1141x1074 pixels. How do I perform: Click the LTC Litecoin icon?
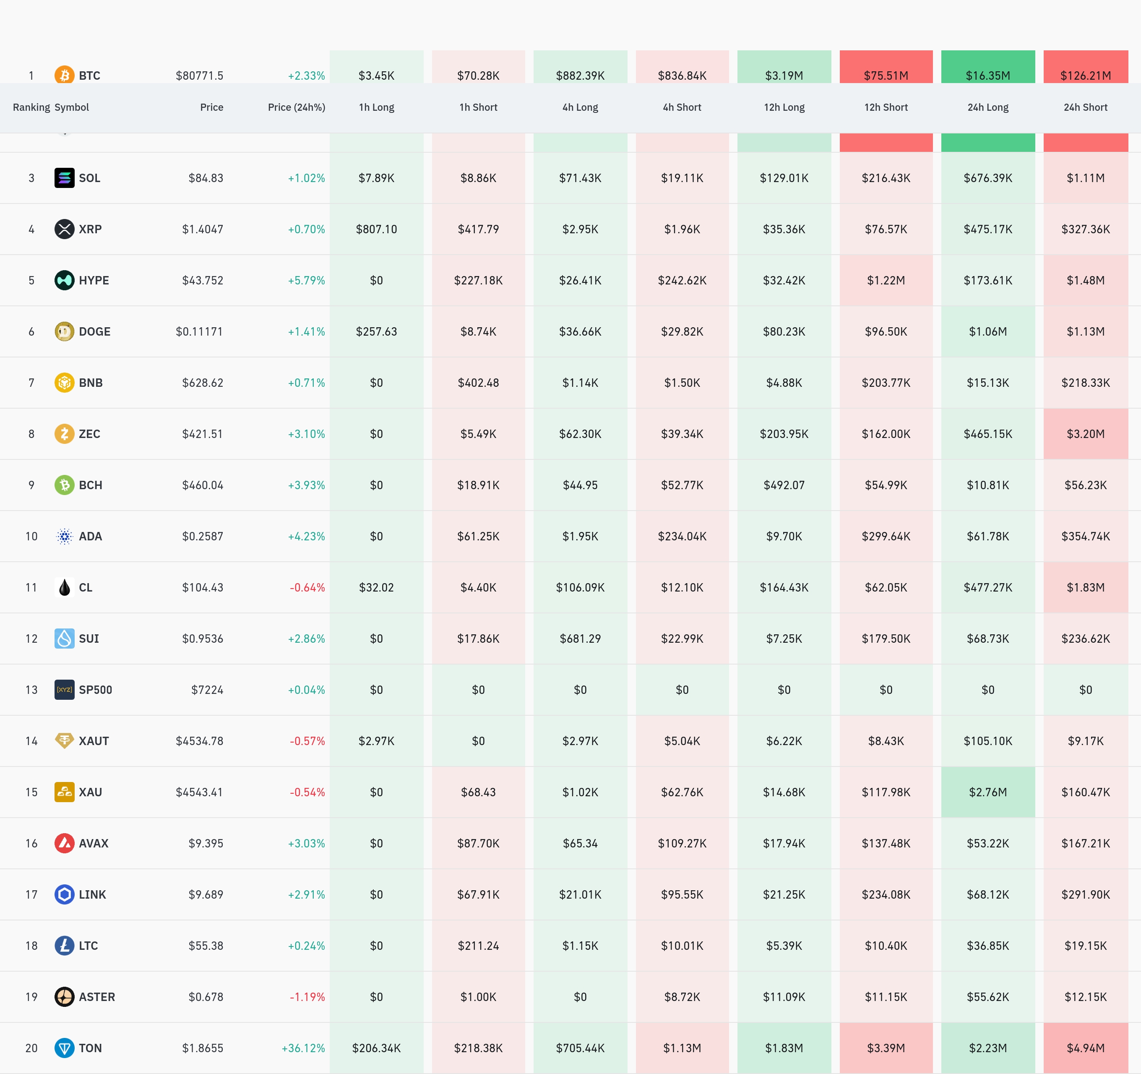coord(64,946)
